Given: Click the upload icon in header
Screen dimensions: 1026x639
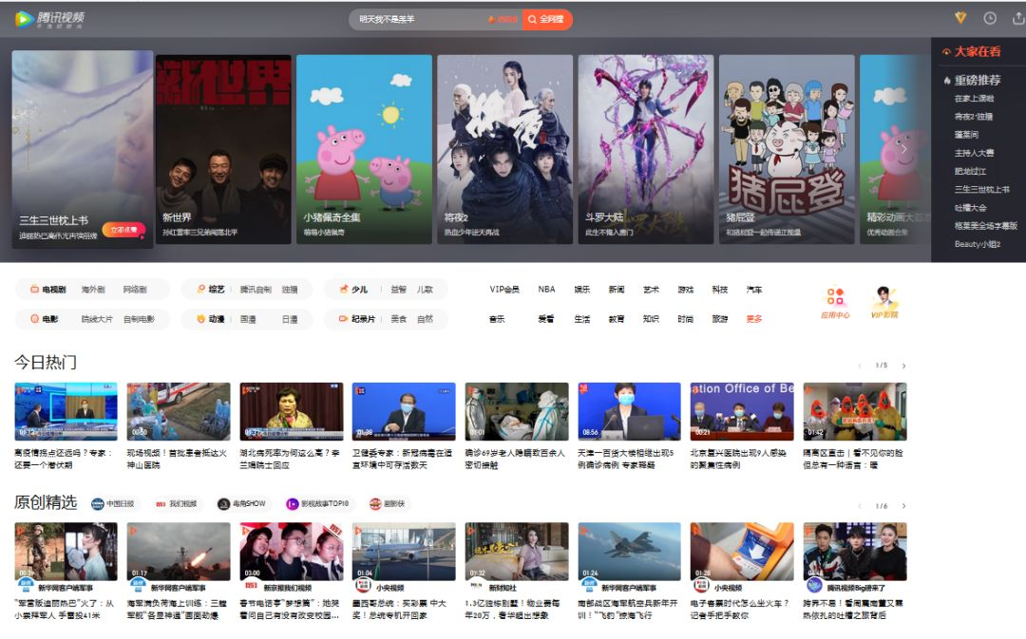Looking at the screenshot, I should (x=1018, y=18).
